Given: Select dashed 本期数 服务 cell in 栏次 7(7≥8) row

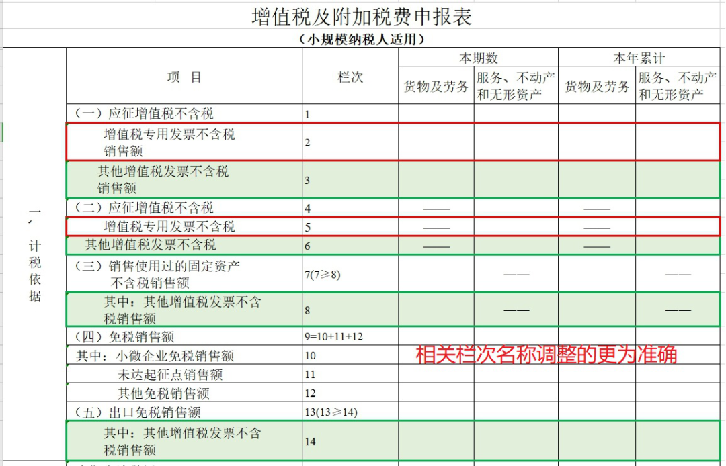Looking at the screenshot, I should tap(516, 274).
